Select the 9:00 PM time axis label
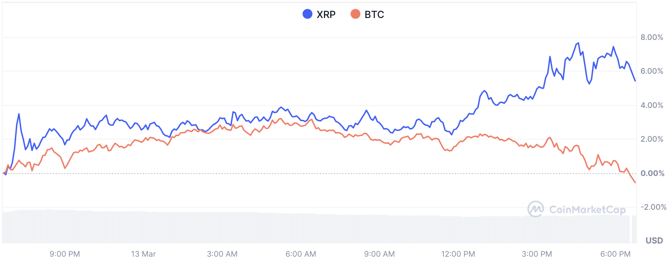Screen dimensions: 671x265 pos(65,254)
